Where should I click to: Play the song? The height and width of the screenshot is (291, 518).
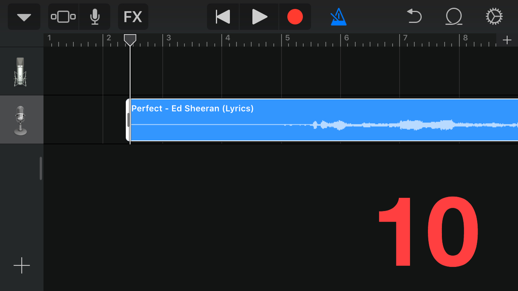click(x=259, y=17)
